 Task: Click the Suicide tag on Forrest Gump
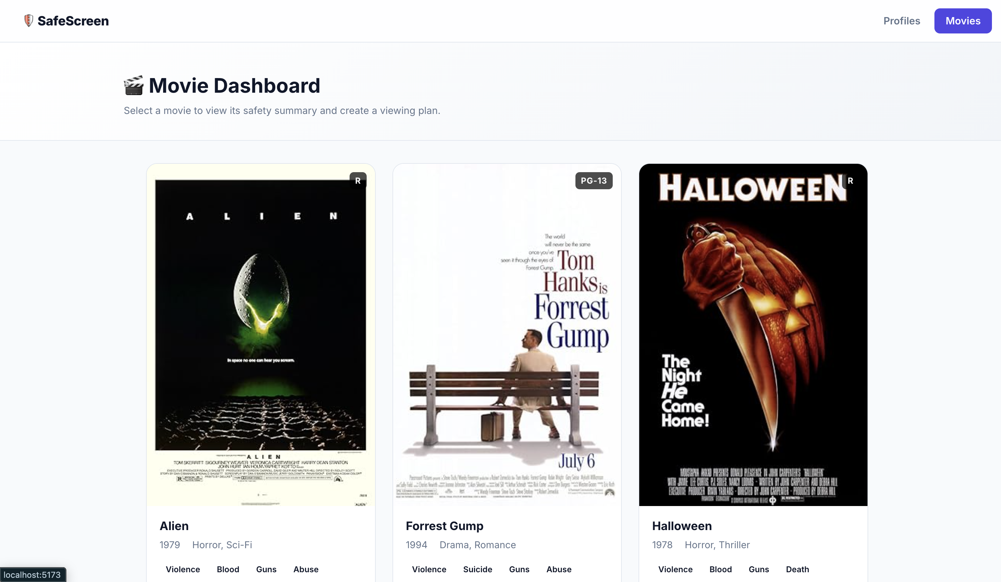pos(477,569)
